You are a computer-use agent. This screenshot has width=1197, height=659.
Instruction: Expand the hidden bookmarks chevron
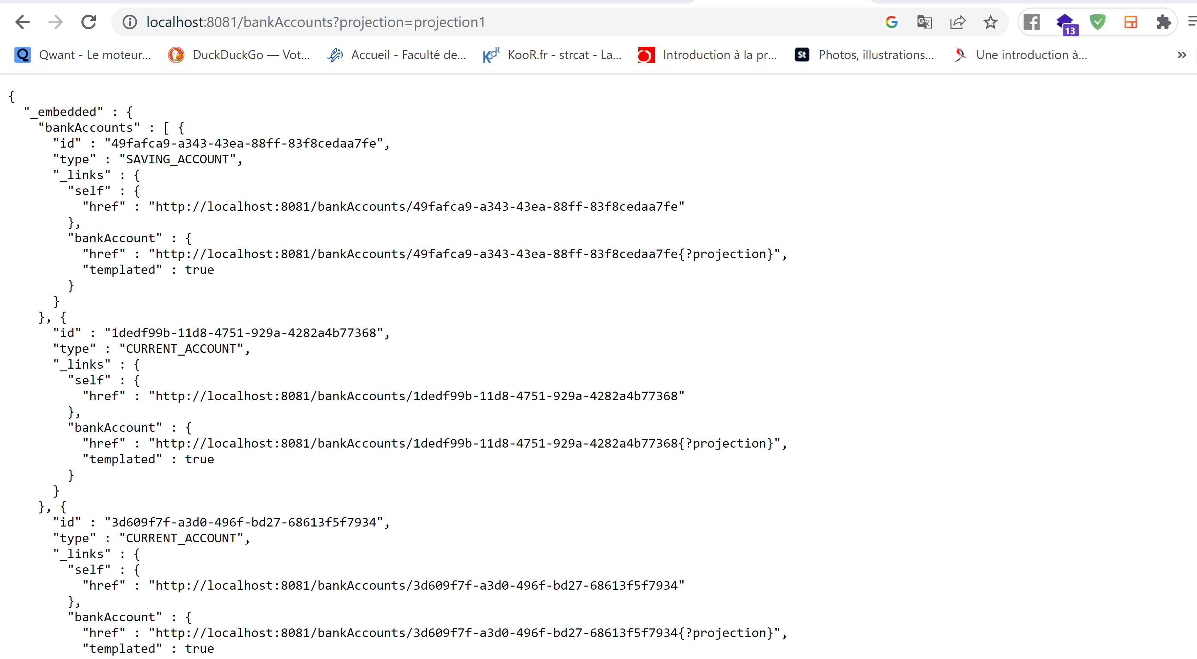click(1182, 55)
